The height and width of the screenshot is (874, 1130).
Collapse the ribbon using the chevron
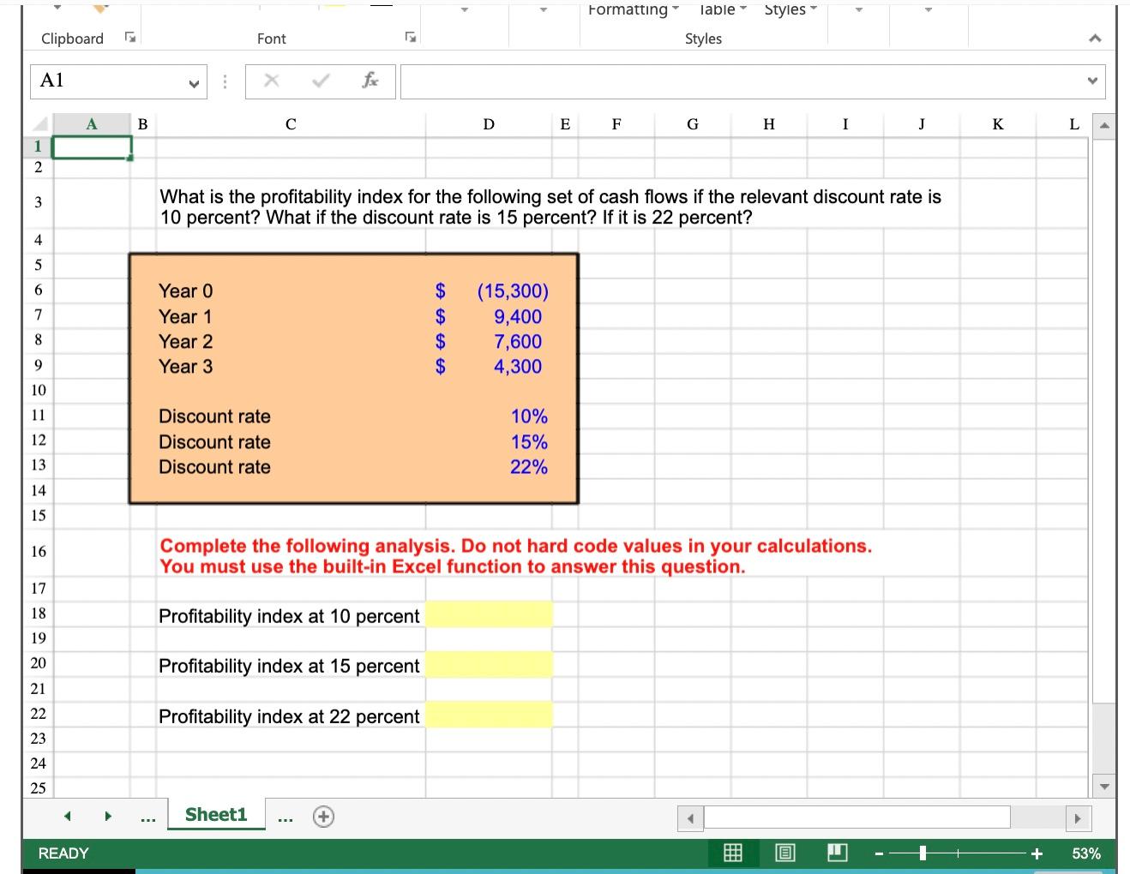1094,38
